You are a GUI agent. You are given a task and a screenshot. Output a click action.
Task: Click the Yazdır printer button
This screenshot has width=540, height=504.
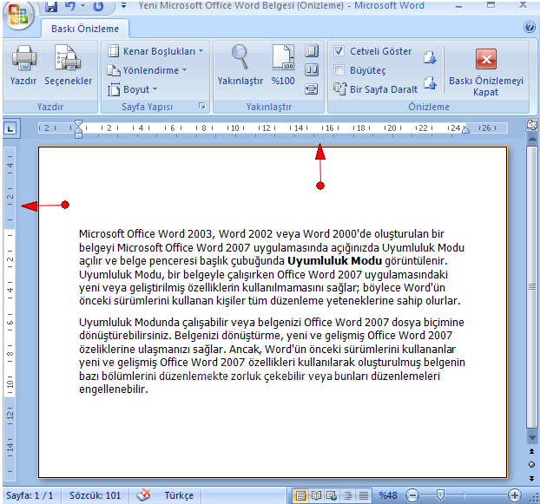(x=23, y=66)
